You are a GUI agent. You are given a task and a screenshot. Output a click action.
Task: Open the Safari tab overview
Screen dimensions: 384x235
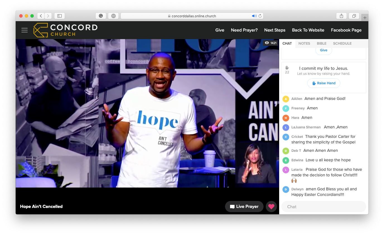[354, 16]
